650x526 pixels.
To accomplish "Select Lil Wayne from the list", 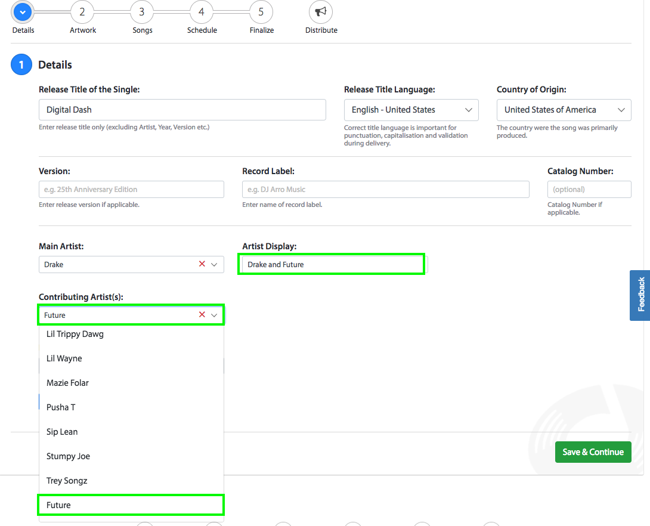I will point(131,358).
